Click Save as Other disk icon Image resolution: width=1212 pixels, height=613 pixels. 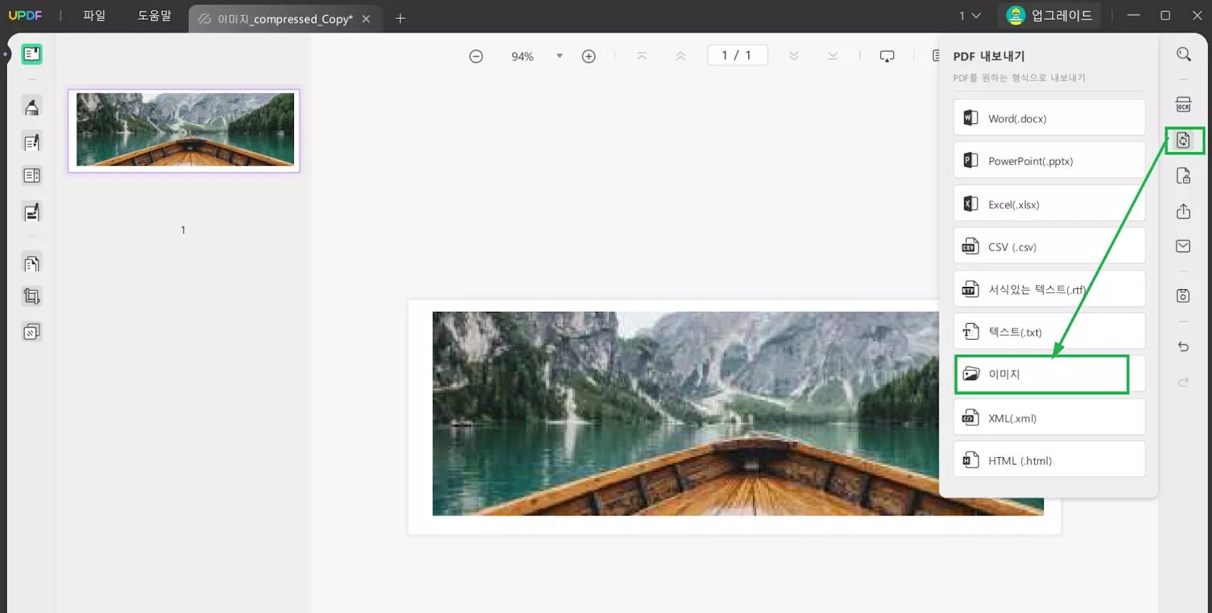(1183, 295)
